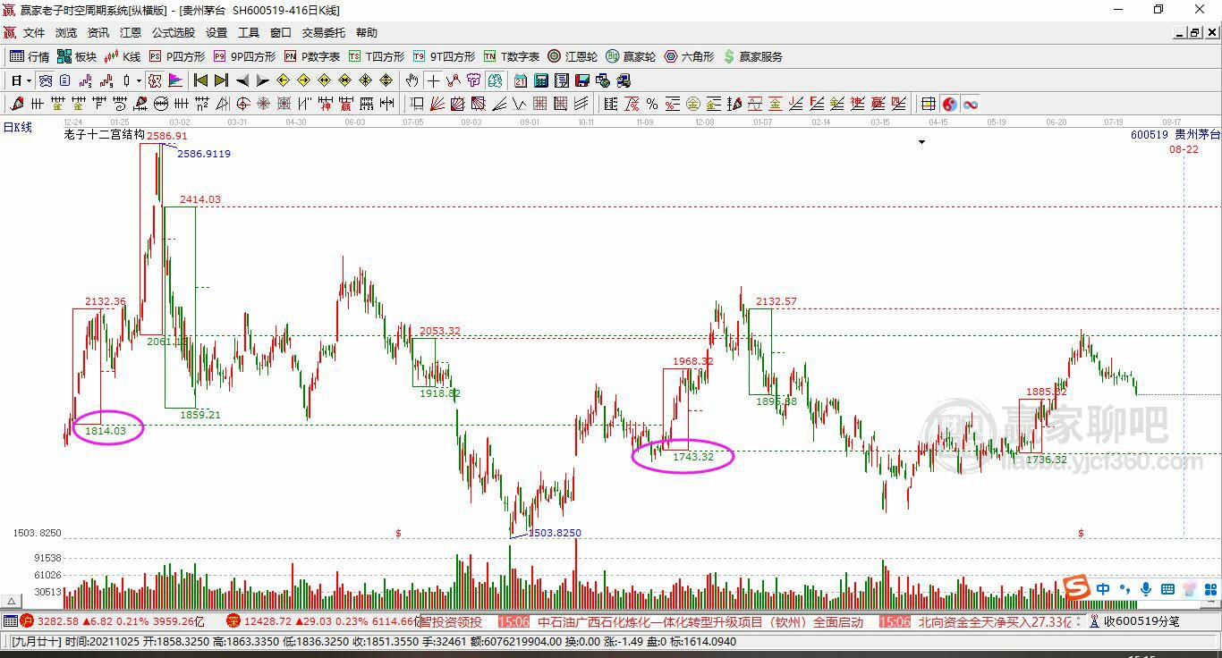The width and height of the screenshot is (1222, 658).
Task: Open the 行情 quotes view
Action: click(30, 56)
